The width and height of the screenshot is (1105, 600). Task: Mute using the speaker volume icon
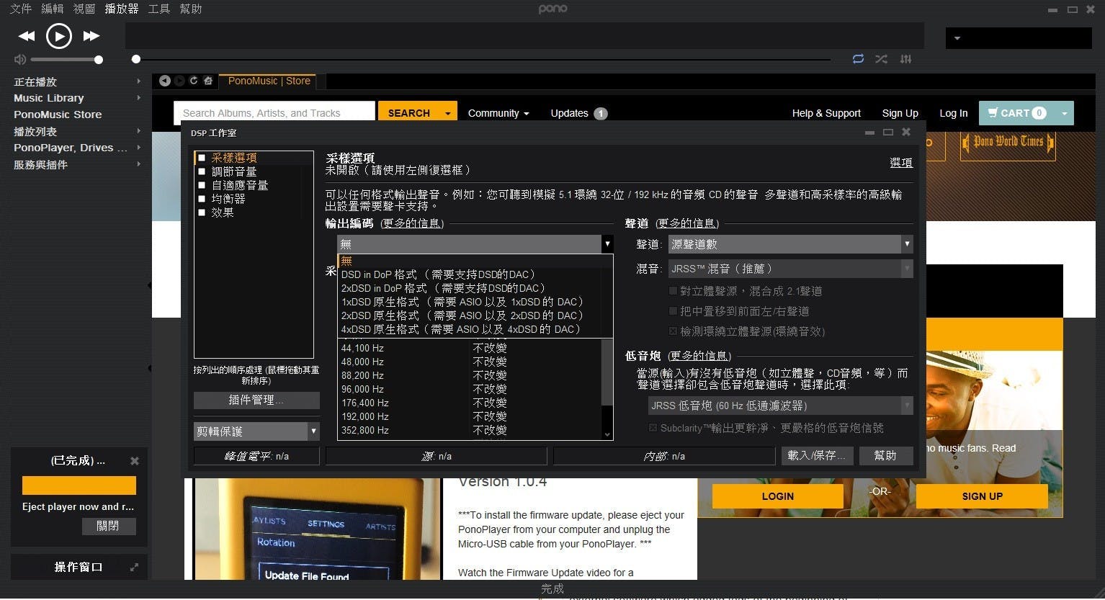[19, 60]
